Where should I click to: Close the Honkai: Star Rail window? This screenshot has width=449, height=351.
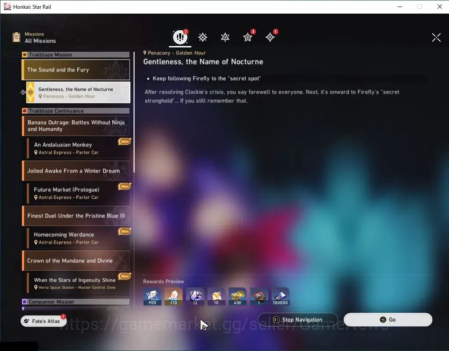point(439,7)
